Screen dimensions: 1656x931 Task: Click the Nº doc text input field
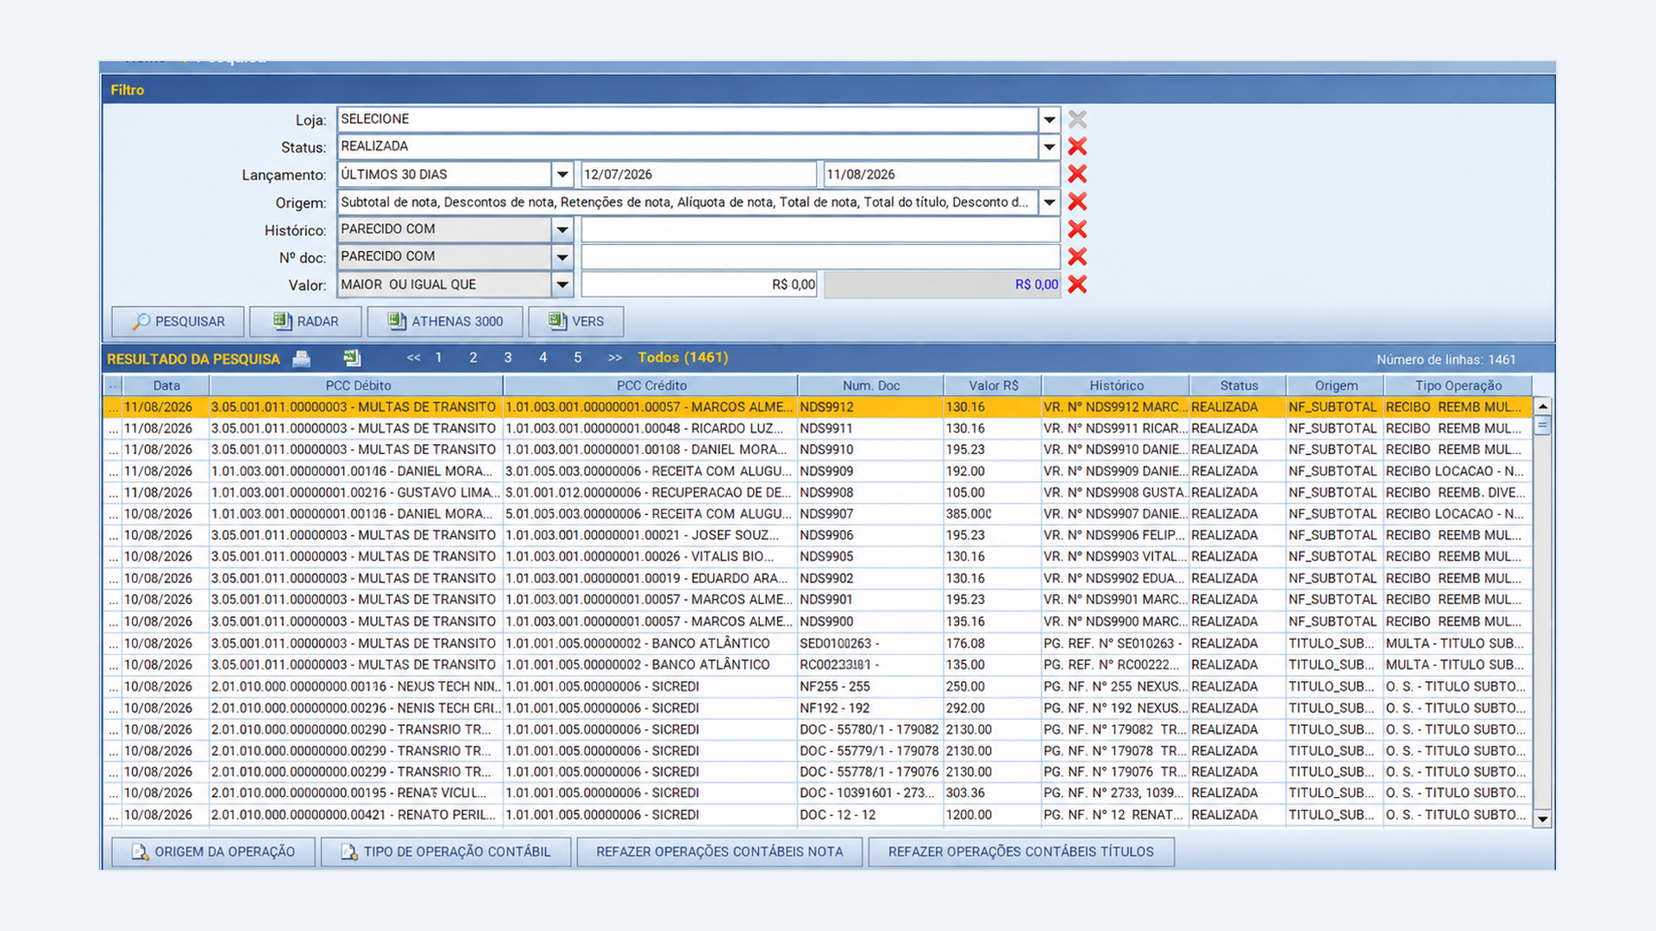pyautogui.click(x=820, y=257)
